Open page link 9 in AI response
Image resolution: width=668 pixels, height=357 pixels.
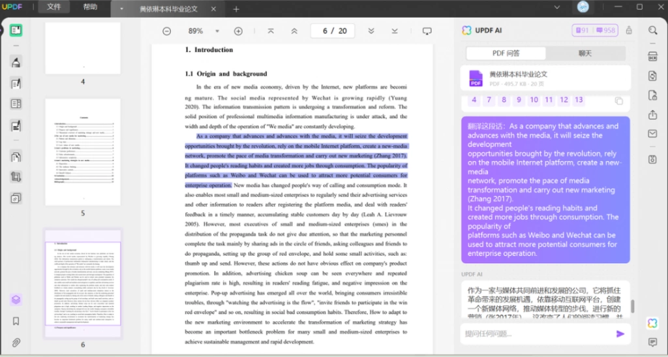coord(519,100)
